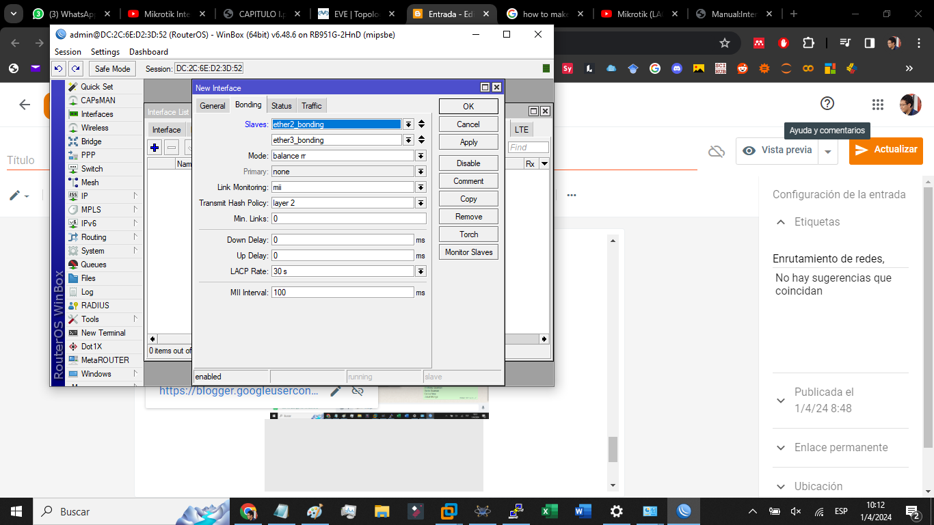Click the edit pencil icon next to link
The image size is (934, 525).
coord(336,391)
